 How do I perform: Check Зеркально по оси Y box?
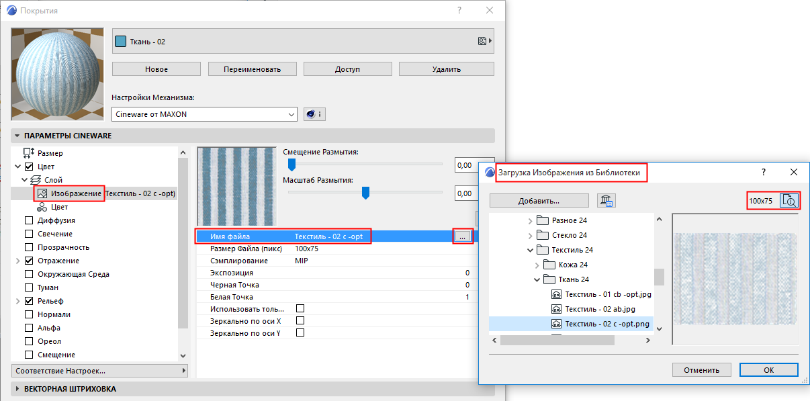click(x=300, y=332)
